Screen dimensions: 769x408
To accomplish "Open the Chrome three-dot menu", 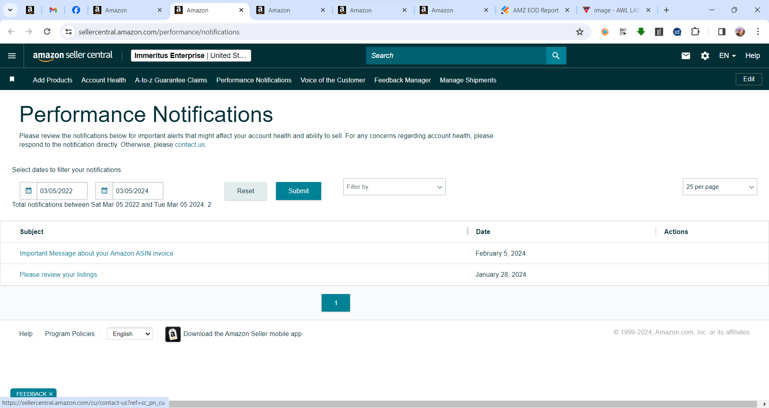I will click(x=758, y=32).
